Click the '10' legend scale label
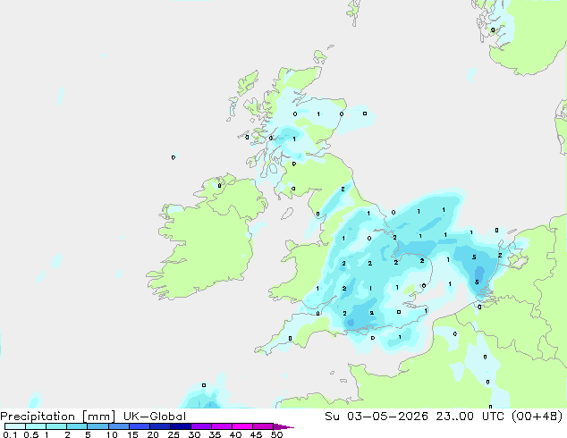This screenshot has height=438, width=567. click(112, 434)
